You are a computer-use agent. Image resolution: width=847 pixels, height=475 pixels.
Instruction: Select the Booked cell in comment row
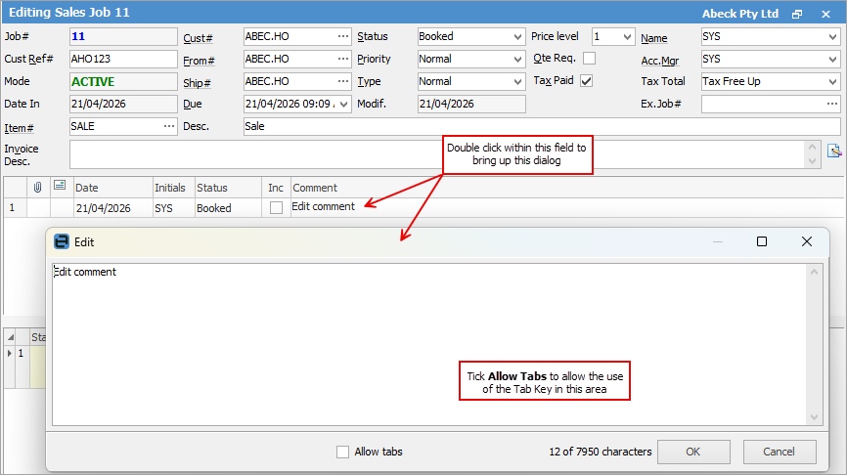[x=228, y=208]
